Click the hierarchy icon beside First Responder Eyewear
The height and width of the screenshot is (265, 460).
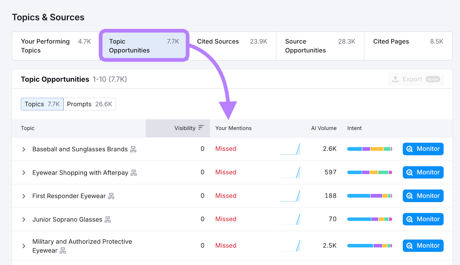(112, 196)
